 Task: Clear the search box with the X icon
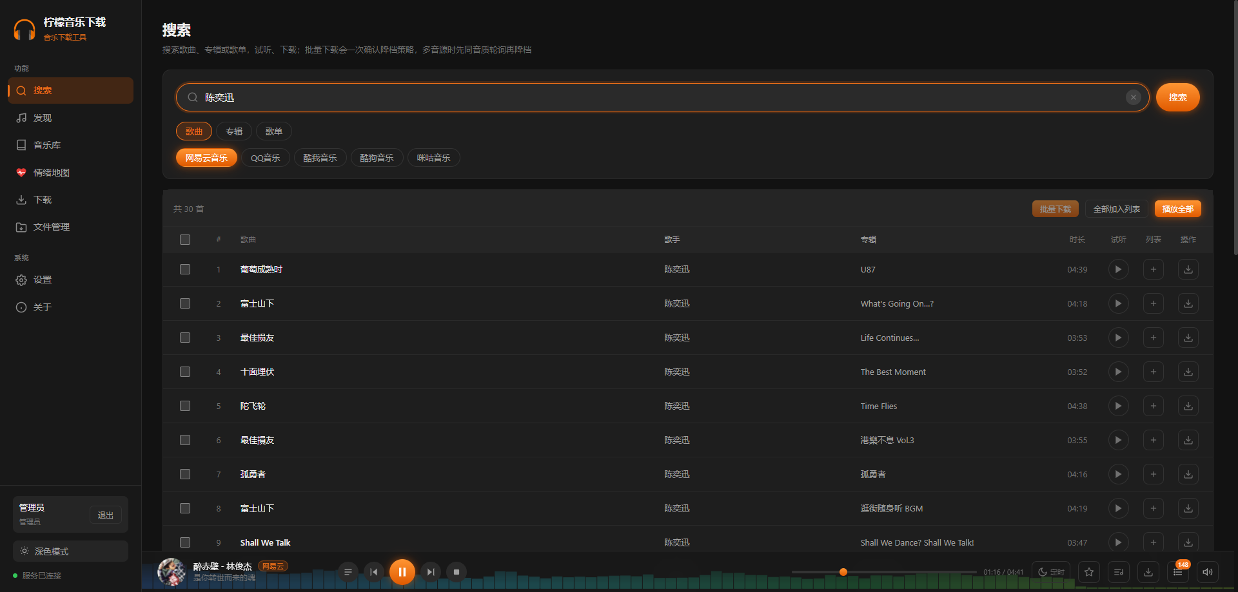pyautogui.click(x=1133, y=97)
